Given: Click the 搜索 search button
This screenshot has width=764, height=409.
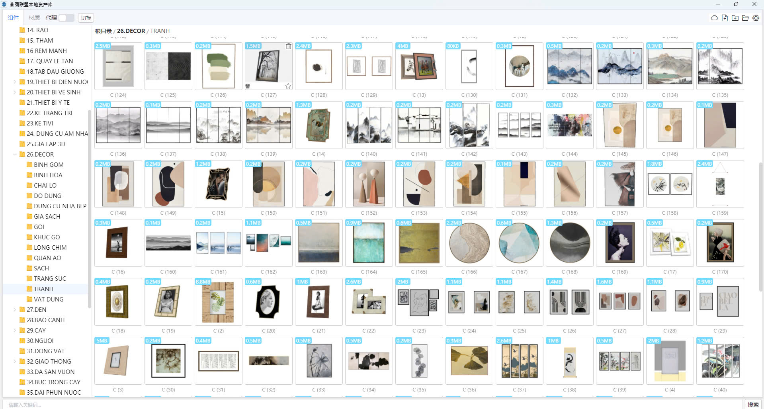Looking at the screenshot, I should tap(753, 404).
